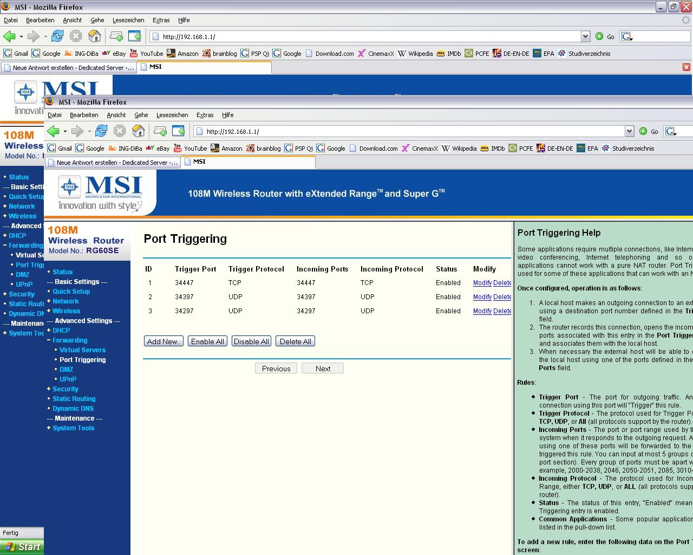
Task: Click Back arrow in rear Firefox window
Action: click(9, 36)
